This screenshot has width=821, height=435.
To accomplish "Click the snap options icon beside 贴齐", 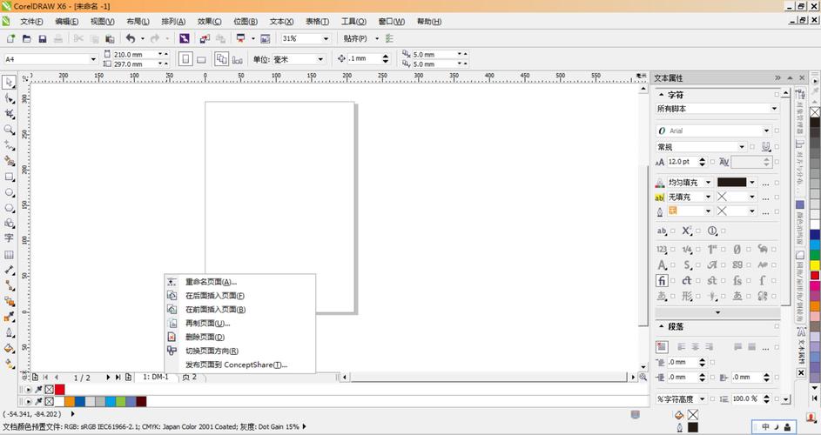I will click(x=389, y=39).
